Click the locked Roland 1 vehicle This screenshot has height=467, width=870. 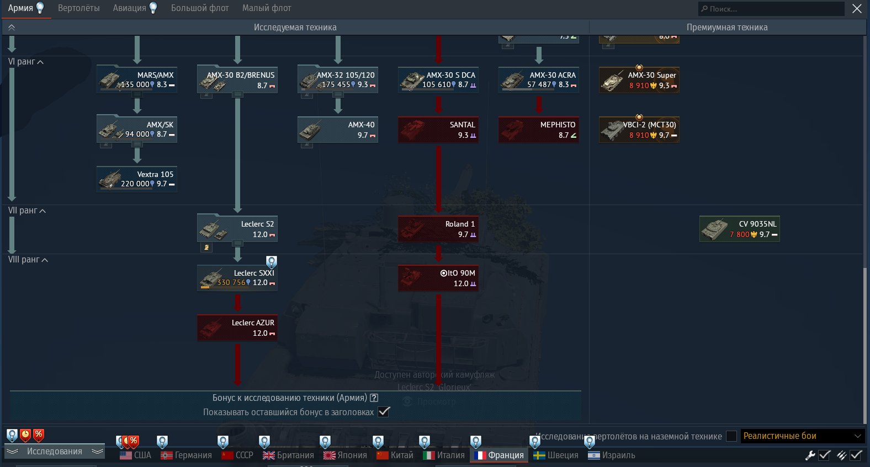438,229
